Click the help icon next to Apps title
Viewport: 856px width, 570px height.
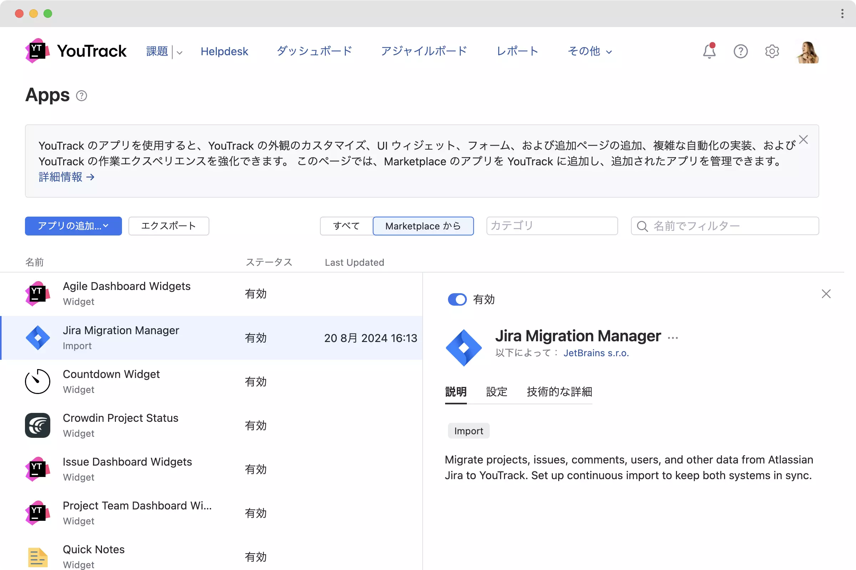tap(82, 96)
